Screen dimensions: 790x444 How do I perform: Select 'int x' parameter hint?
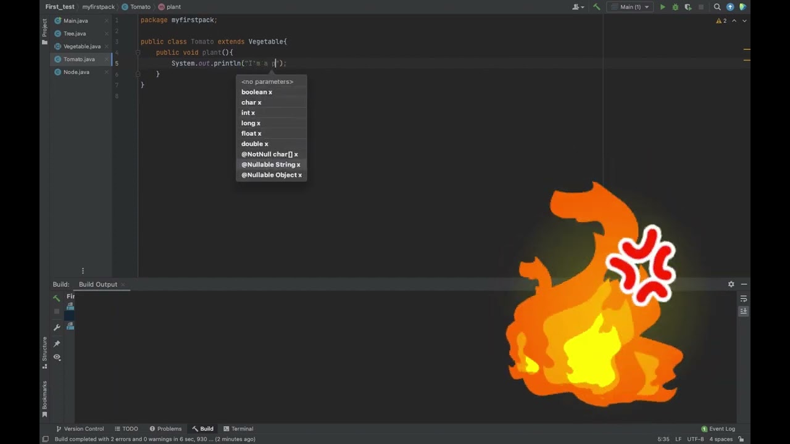(x=271, y=113)
